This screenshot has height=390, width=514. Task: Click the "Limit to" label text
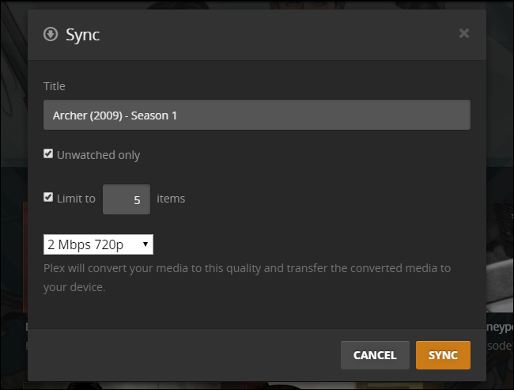[x=76, y=199]
